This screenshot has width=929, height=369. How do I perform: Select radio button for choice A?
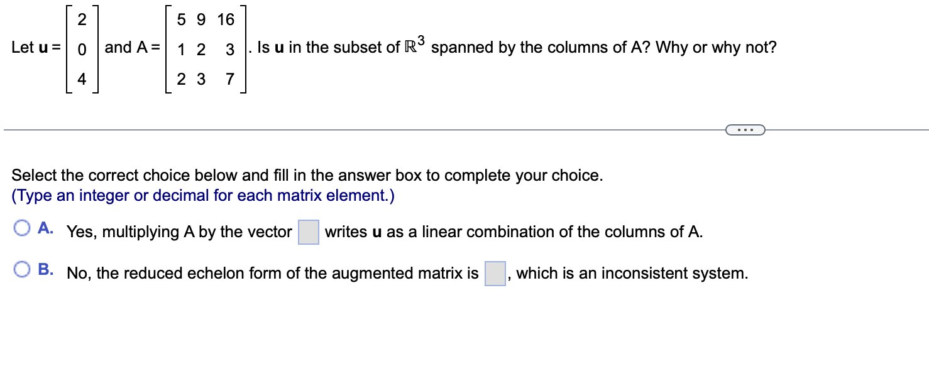coord(23,228)
